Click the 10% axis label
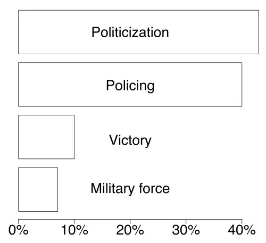The image size is (266, 243). coord(74,230)
